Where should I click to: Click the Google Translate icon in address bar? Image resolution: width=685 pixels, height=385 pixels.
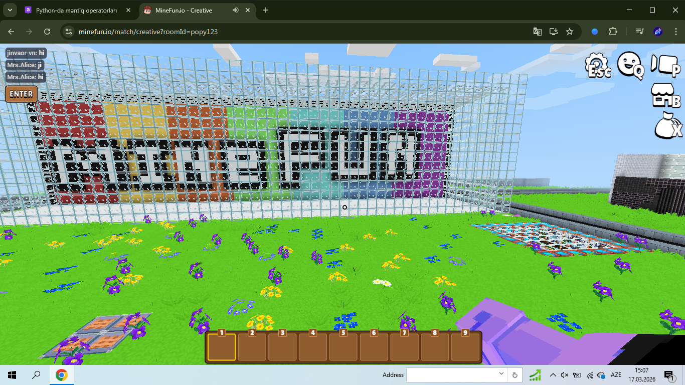(x=537, y=32)
